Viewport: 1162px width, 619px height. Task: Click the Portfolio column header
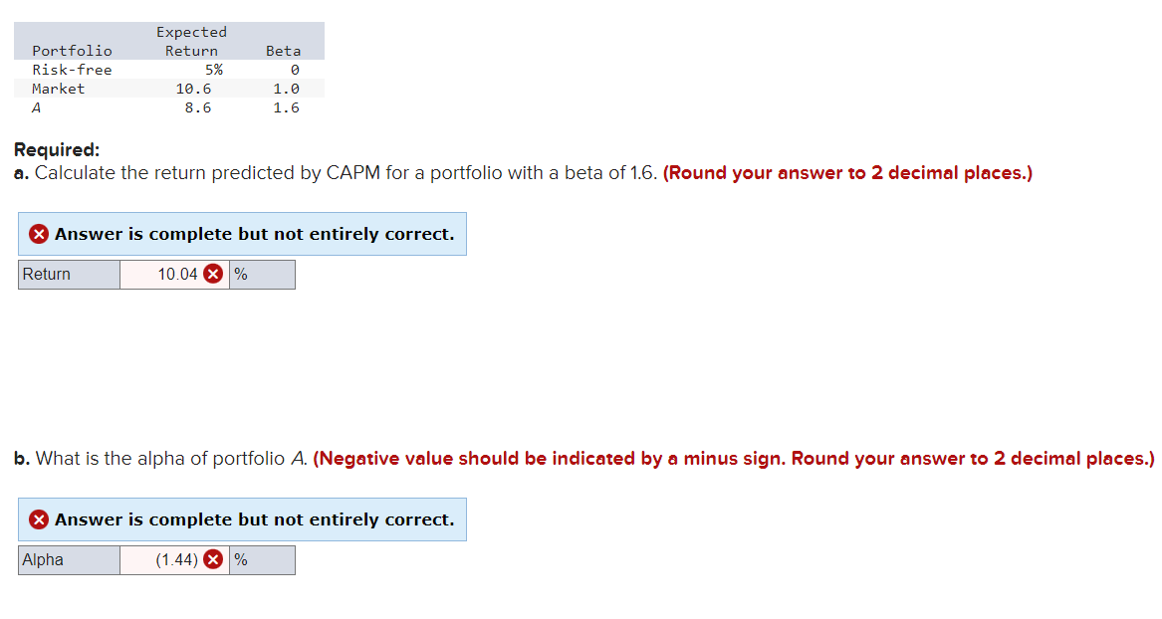click(72, 51)
